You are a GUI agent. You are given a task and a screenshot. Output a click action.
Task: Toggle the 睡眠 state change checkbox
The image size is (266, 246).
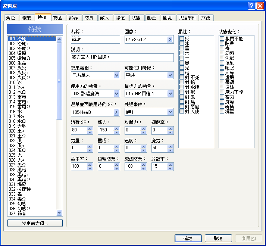pos(222,68)
